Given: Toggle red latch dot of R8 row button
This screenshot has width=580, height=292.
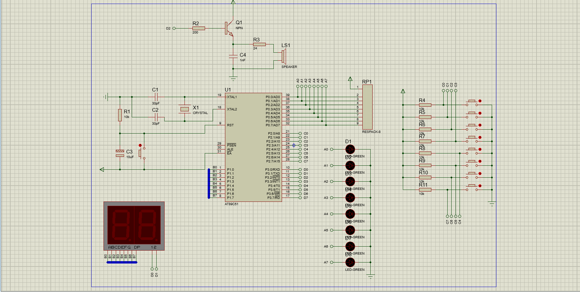Looking at the screenshot, I should 480,149.
